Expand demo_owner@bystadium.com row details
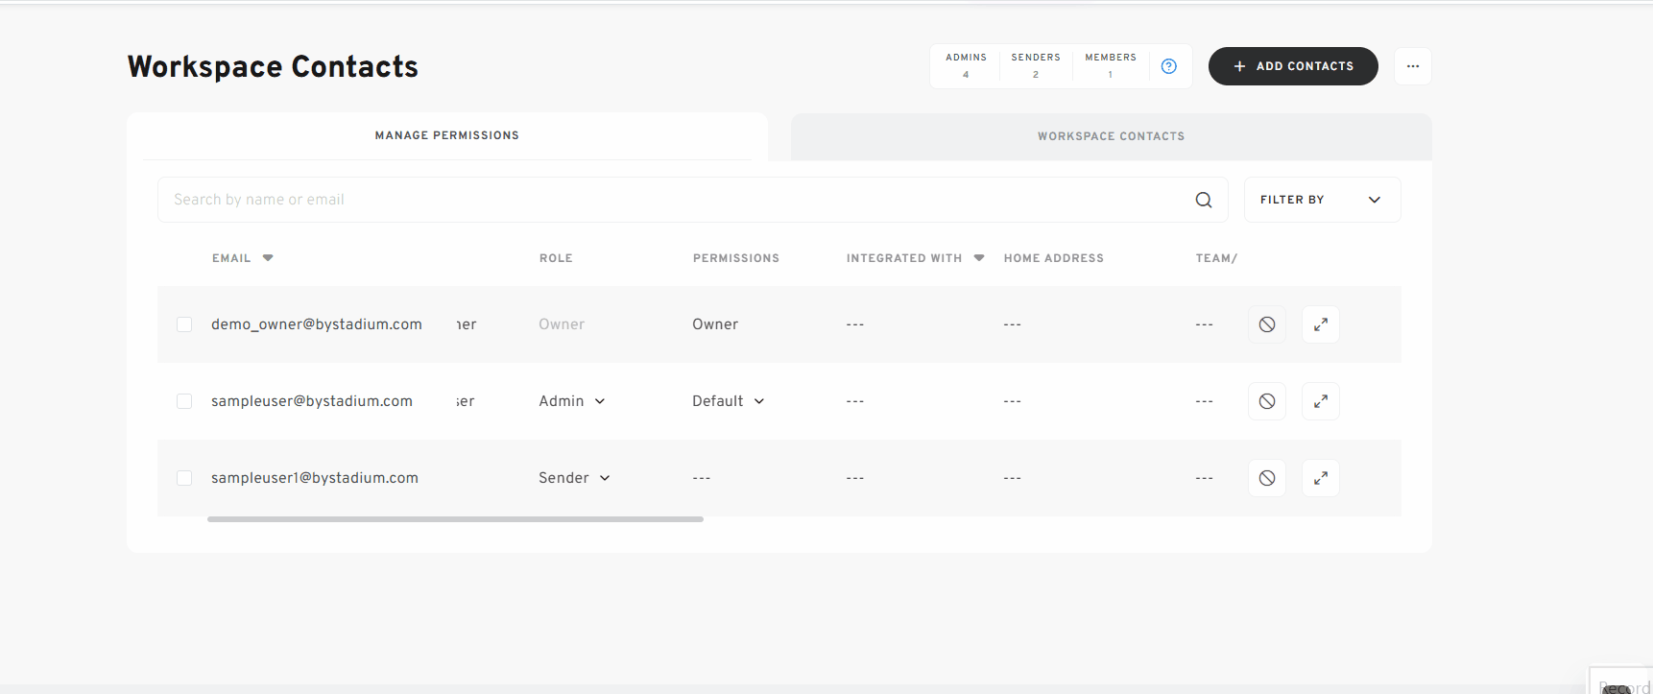Viewport: 1653px width, 694px height. pyautogui.click(x=1321, y=324)
